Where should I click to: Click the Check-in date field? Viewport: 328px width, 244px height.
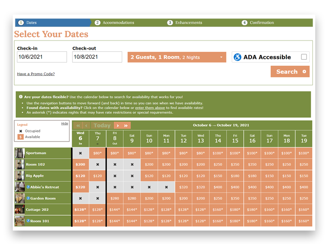42,57
